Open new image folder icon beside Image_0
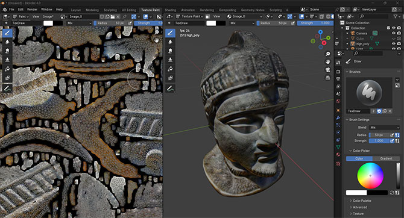This screenshot has width=404, height=218. (x=113, y=16)
